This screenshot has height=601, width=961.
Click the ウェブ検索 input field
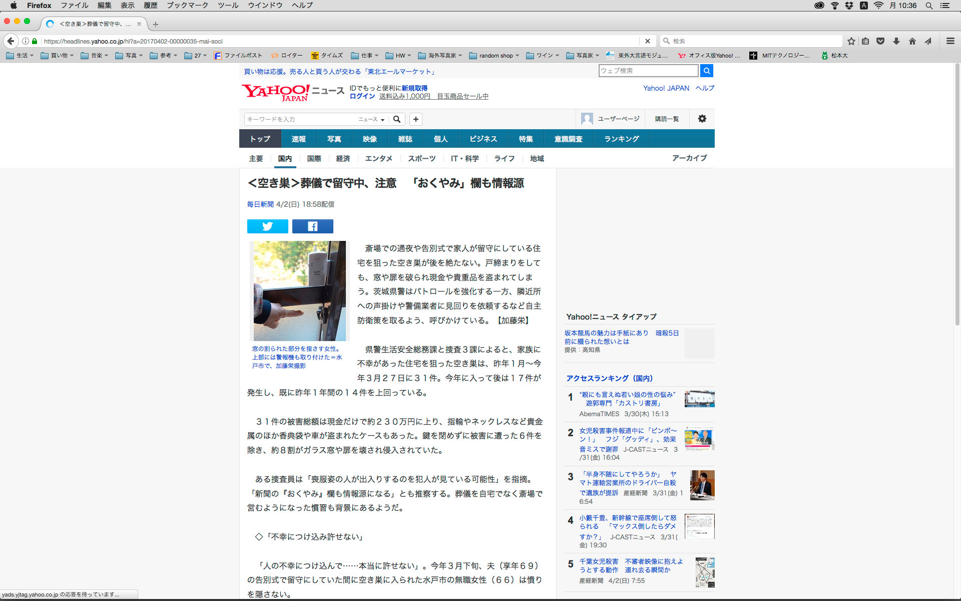(x=648, y=71)
